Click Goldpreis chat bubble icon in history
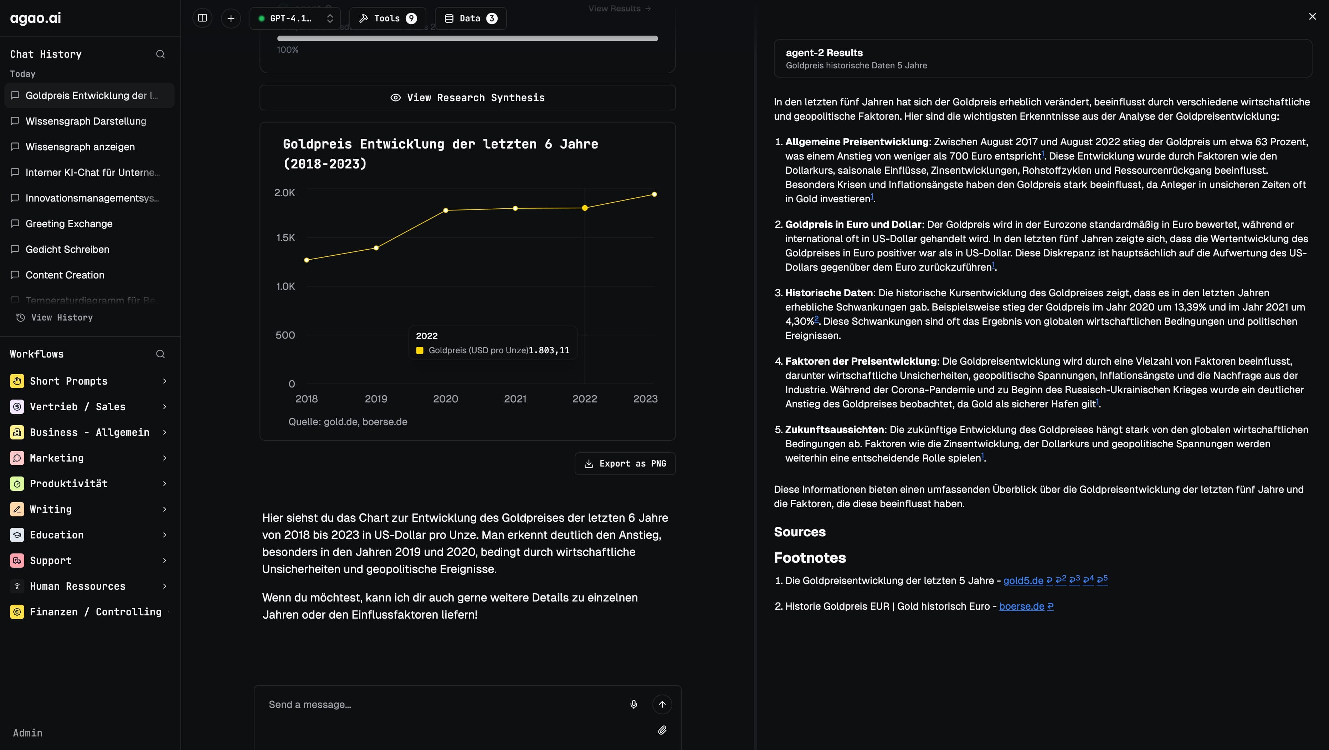Viewport: 1329px width, 750px height. (x=15, y=95)
